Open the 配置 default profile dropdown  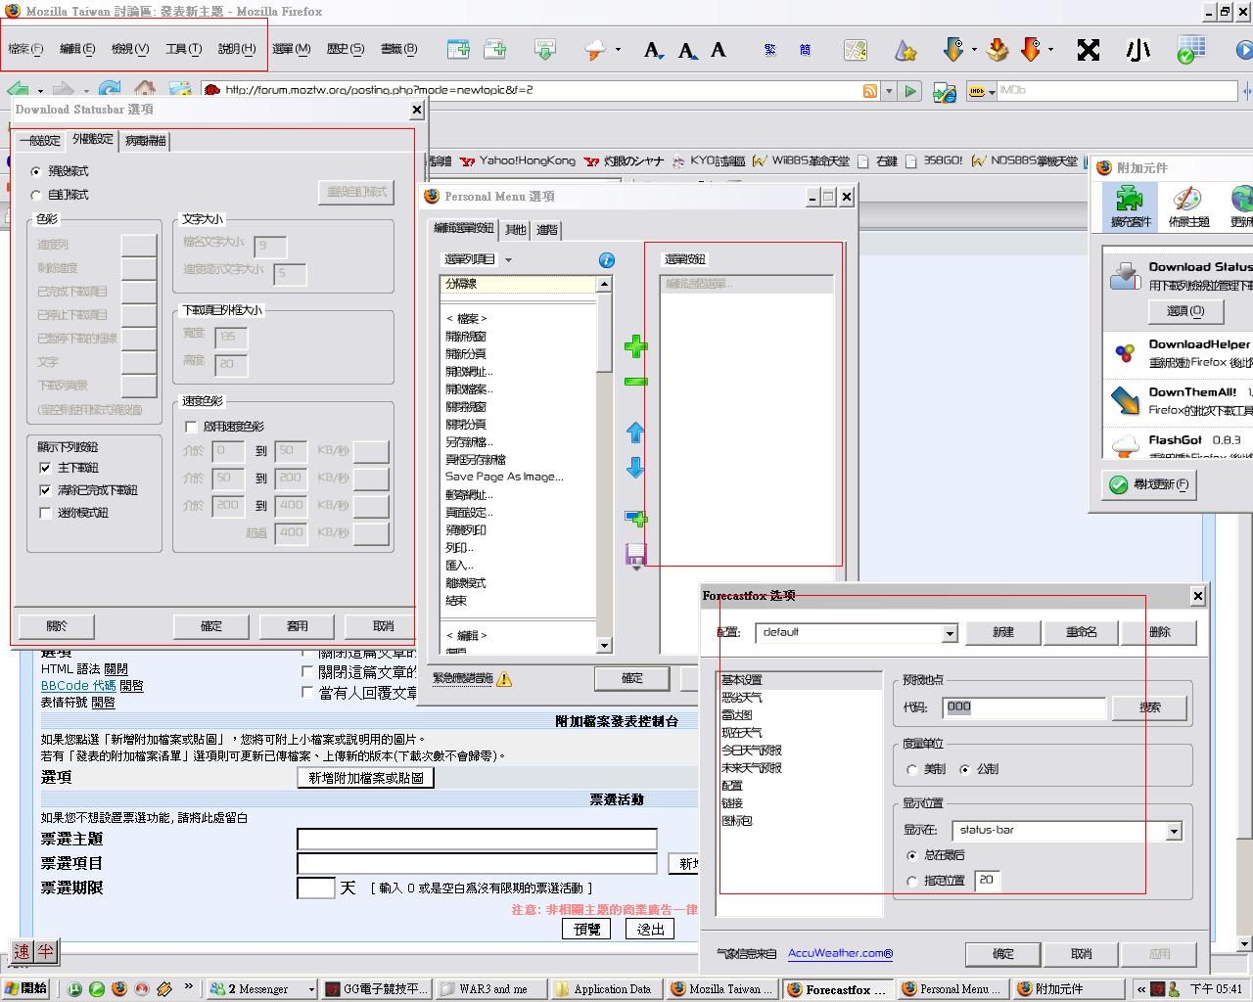click(x=949, y=634)
